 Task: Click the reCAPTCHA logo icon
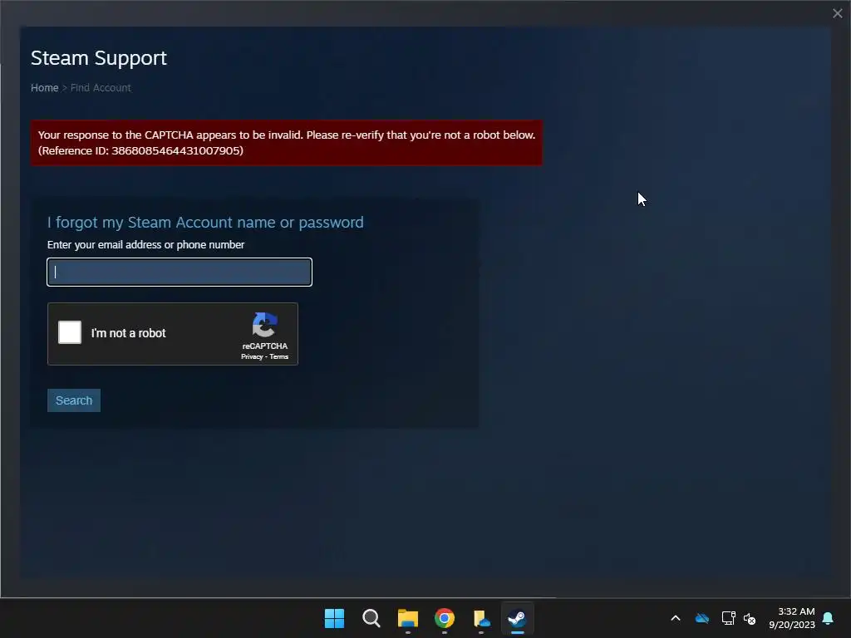click(265, 325)
